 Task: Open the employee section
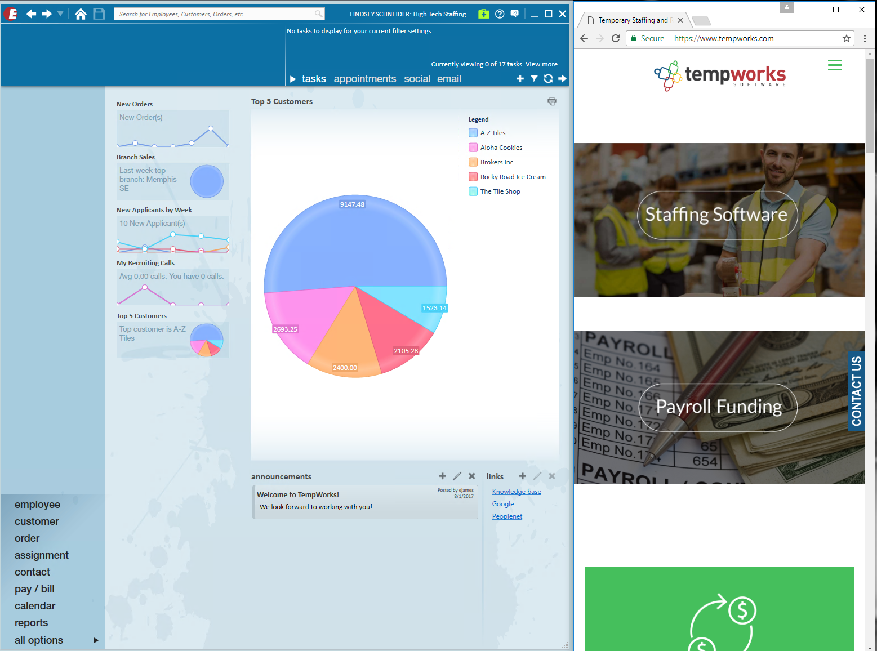tap(37, 505)
